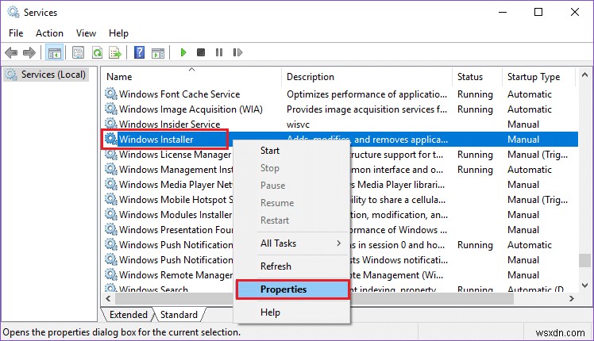This screenshot has width=594, height=341.
Task: Click gear icon of Windows Remote Management row
Action: click(x=111, y=274)
